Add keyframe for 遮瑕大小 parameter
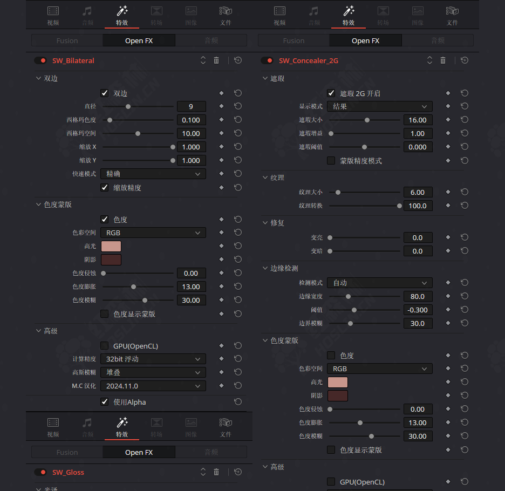This screenshot has height=491, width=505. point(448,120)
